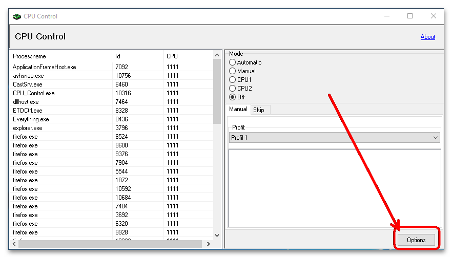Screen dimensions: 452x258
Task: Select the Manual mode radio button
Action: [x=233, y=71]
